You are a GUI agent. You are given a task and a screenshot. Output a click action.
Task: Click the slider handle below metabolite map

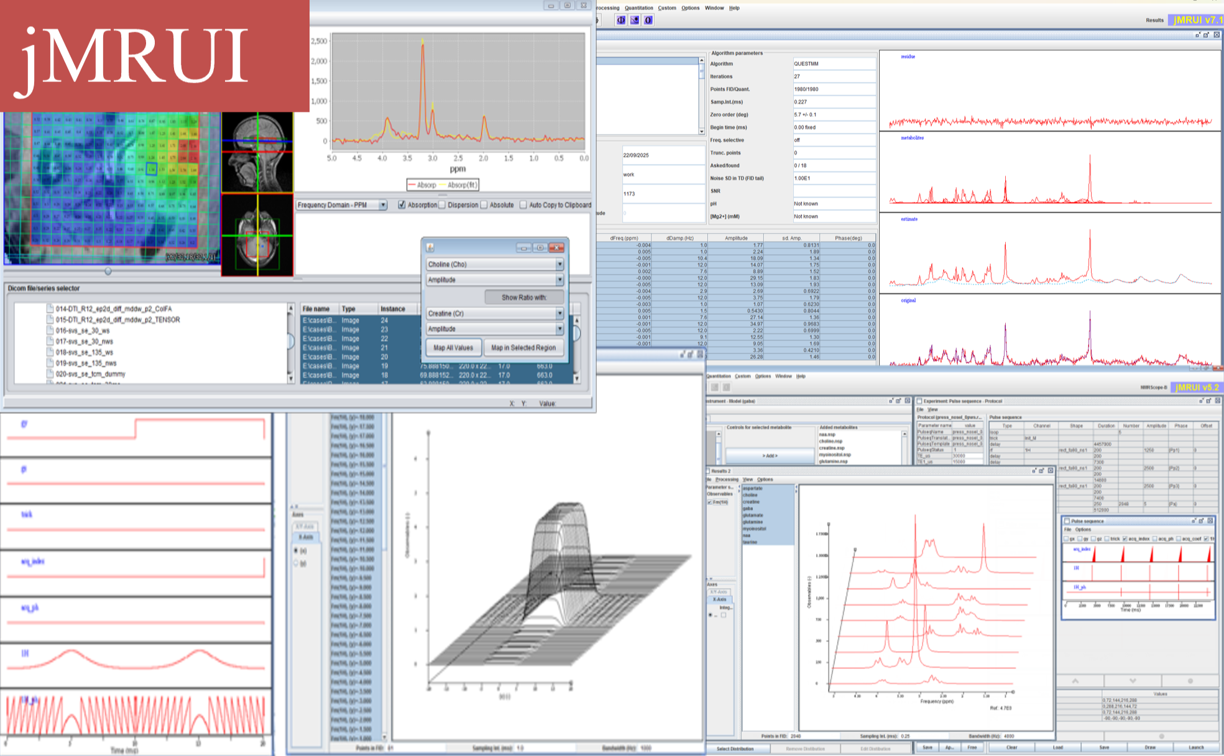[x=108, y=271]
